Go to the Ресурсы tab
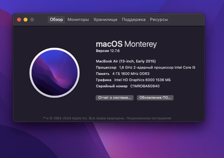 coord(159,20)
